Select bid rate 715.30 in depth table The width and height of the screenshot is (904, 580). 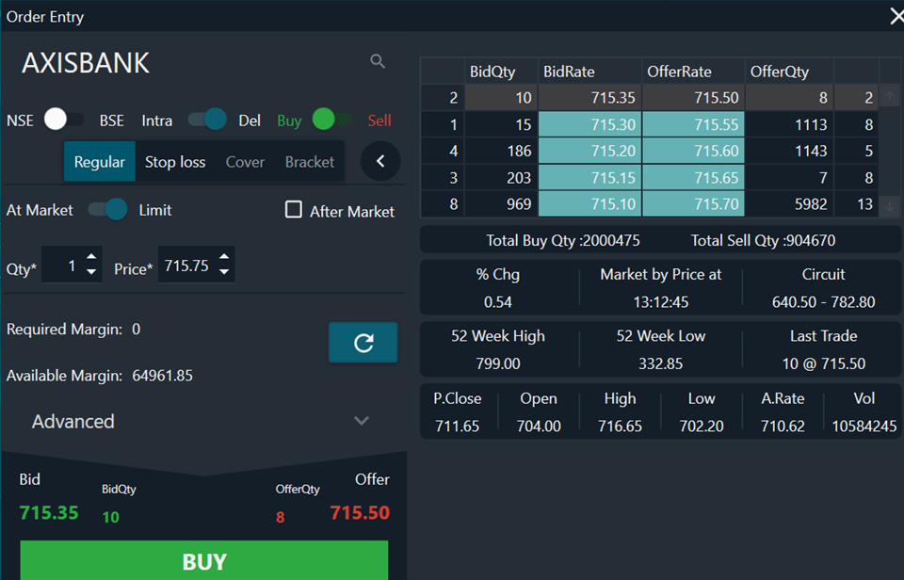[x=589, y=124]
